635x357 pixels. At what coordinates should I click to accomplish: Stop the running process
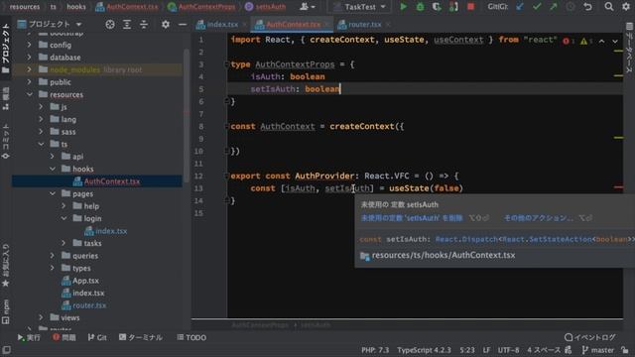coord(470,7)
